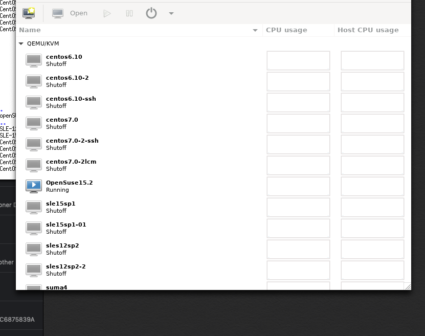
Task: Click the Shut Down power icon
Action: coord(151,13)
